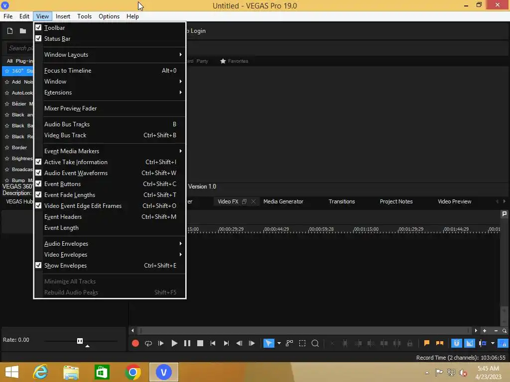The image size is (510, 382).
Task: Choose Audio Bus Tracks
Action: [110, 124]
